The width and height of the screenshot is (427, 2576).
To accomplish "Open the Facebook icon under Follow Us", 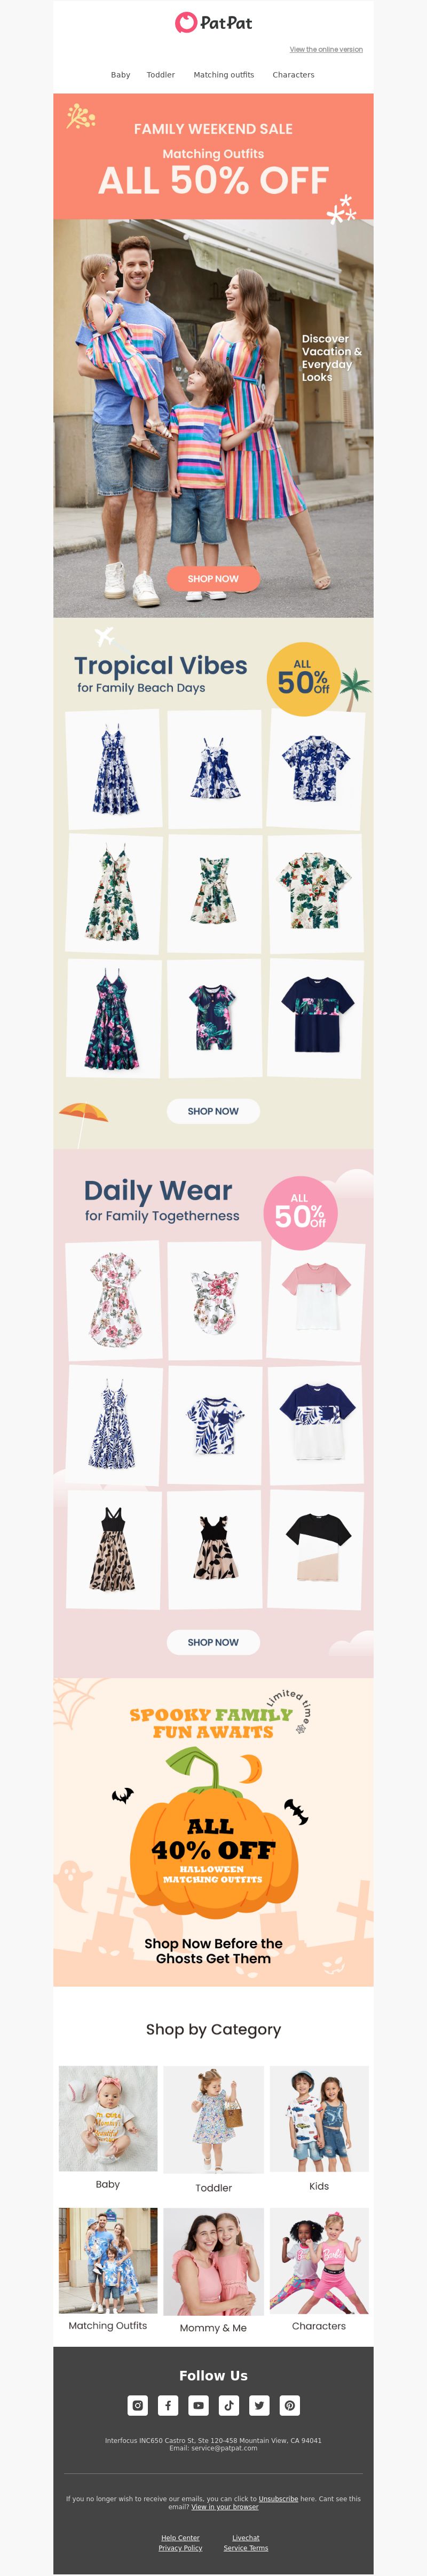I will 168,2405.
